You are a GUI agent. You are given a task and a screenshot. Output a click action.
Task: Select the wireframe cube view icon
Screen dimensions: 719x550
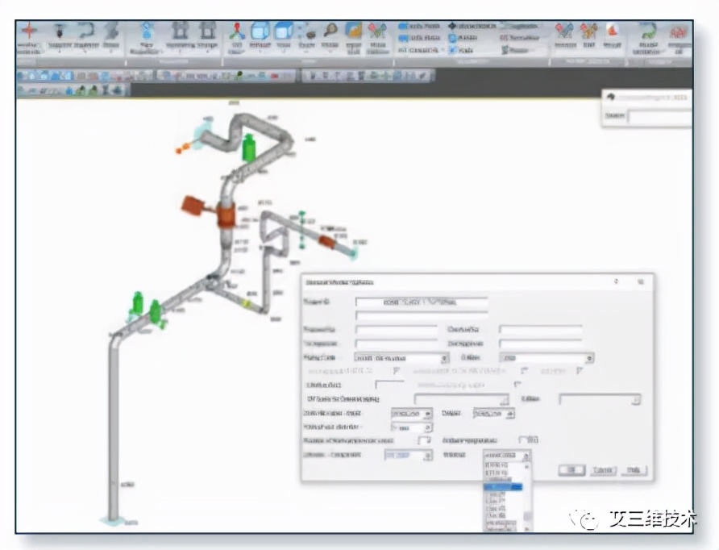(260, 31)
